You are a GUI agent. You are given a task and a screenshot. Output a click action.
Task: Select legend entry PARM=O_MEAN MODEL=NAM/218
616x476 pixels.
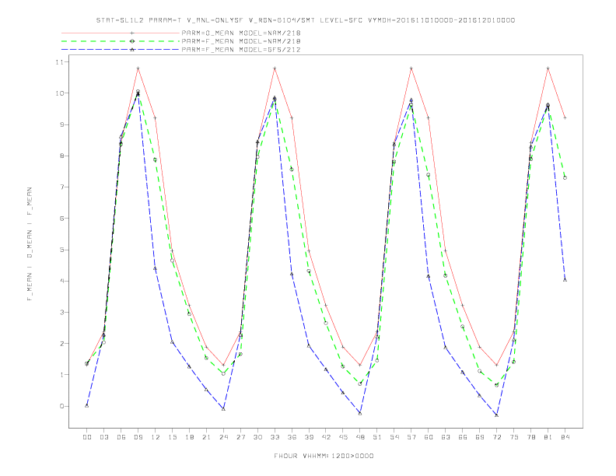241,33
